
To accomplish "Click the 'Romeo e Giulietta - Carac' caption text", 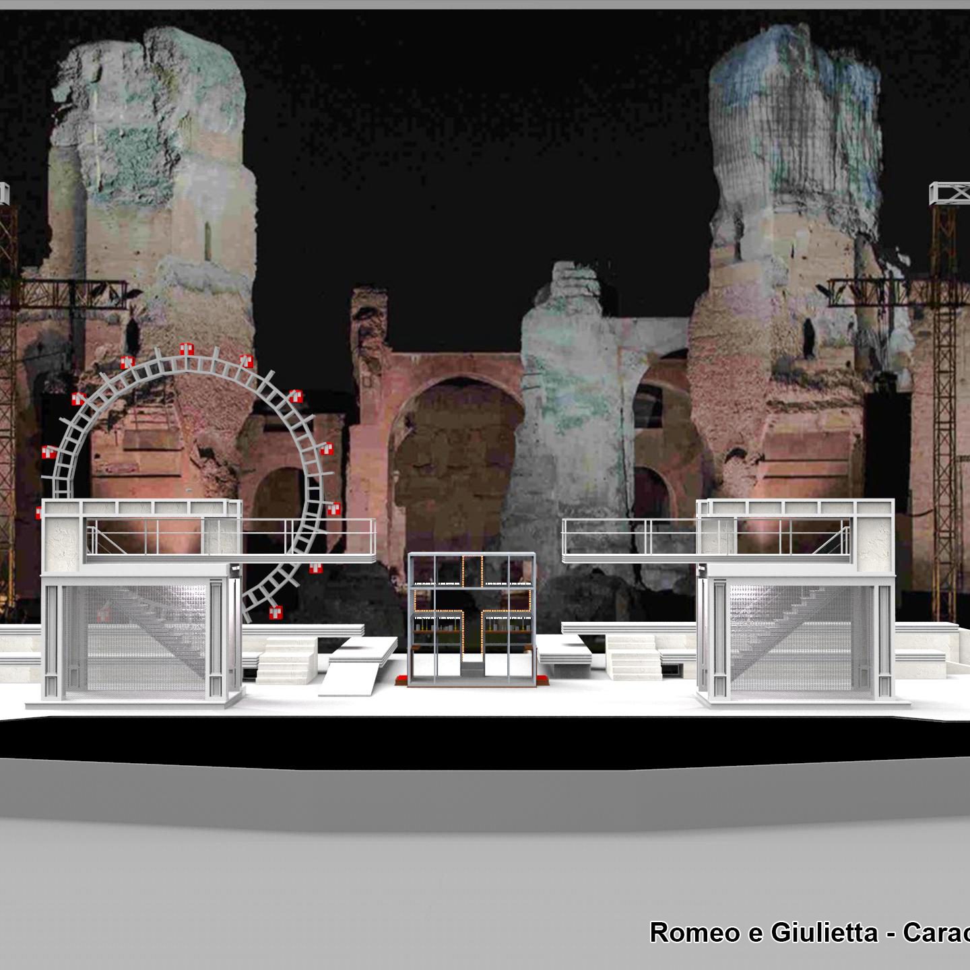I will [x=810, y=933].
